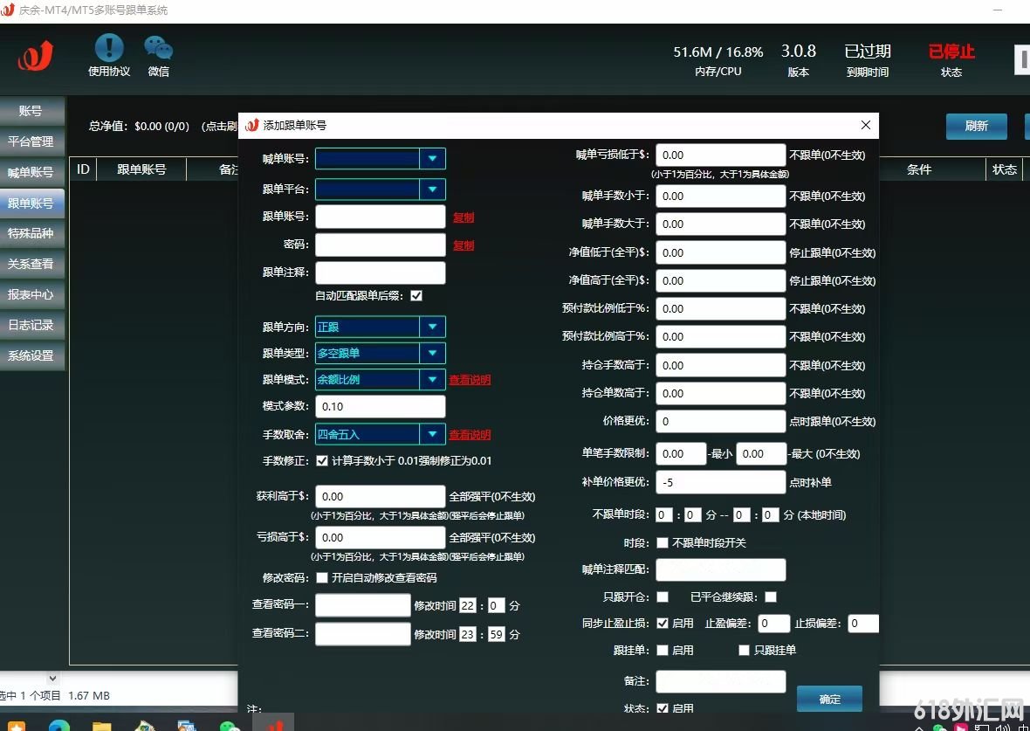The height and width of the screenshot is (731, 1030).
Task: Expand the 跟单模式 dropdown
Action: tap(434, 380)
